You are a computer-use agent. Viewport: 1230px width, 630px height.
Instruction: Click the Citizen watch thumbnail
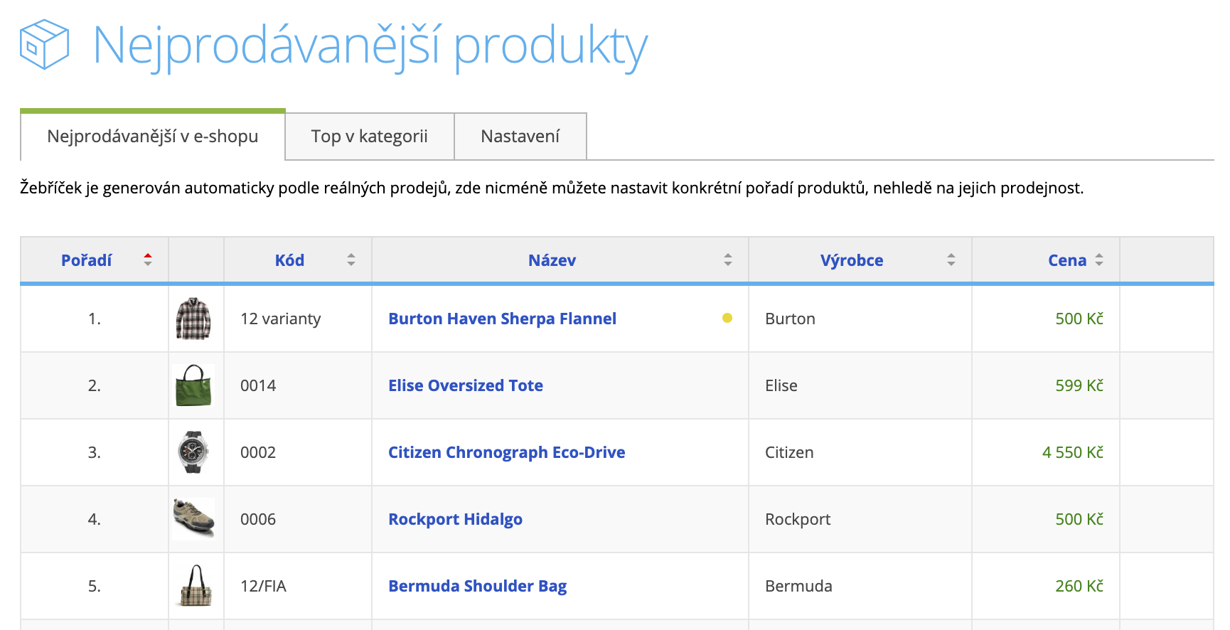(x=193, y=452)
